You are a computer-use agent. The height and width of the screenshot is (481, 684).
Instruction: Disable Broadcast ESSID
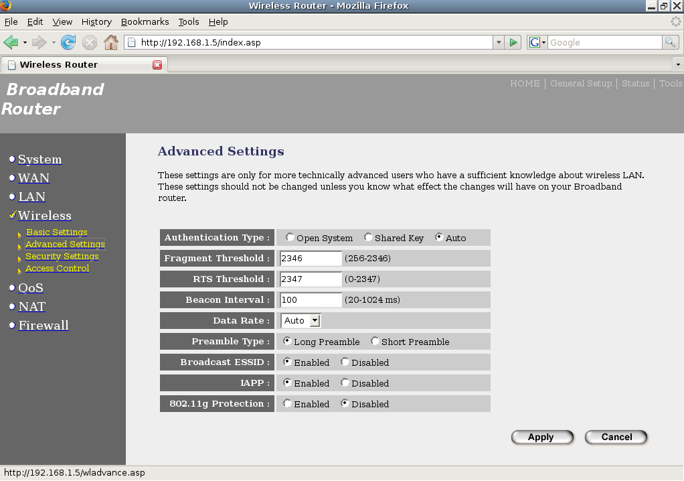click(x=345, y=361)
